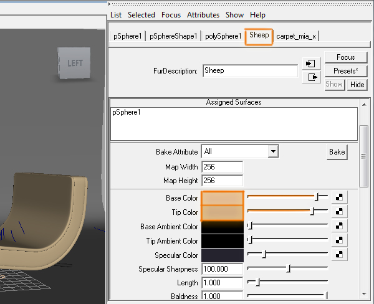Click the FurDescription name field
This screenshot has width=374, height=304.
click(250, 70)
